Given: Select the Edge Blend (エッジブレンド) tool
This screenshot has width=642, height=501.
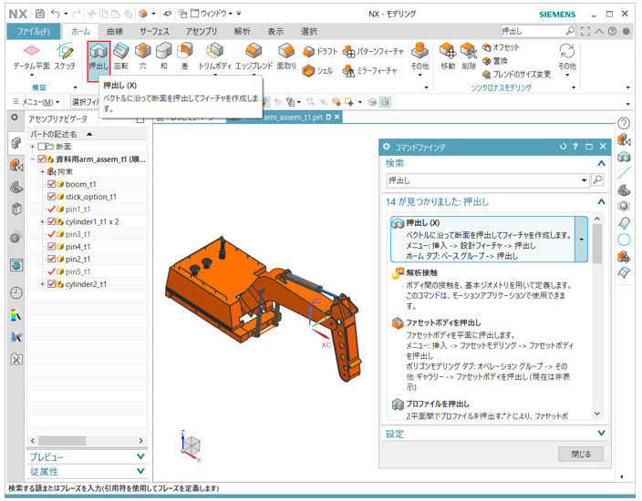Looking at the screenshot, I should (x=254, y=57).
